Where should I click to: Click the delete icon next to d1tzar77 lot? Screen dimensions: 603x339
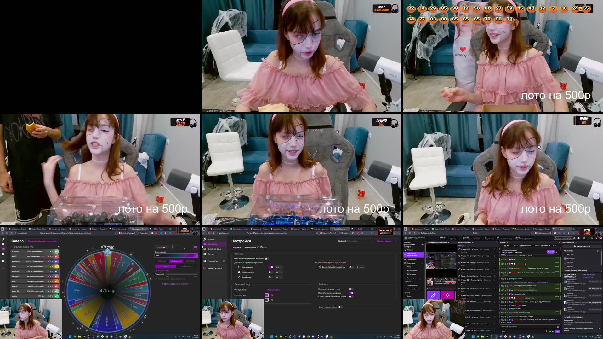click(56, 252)
